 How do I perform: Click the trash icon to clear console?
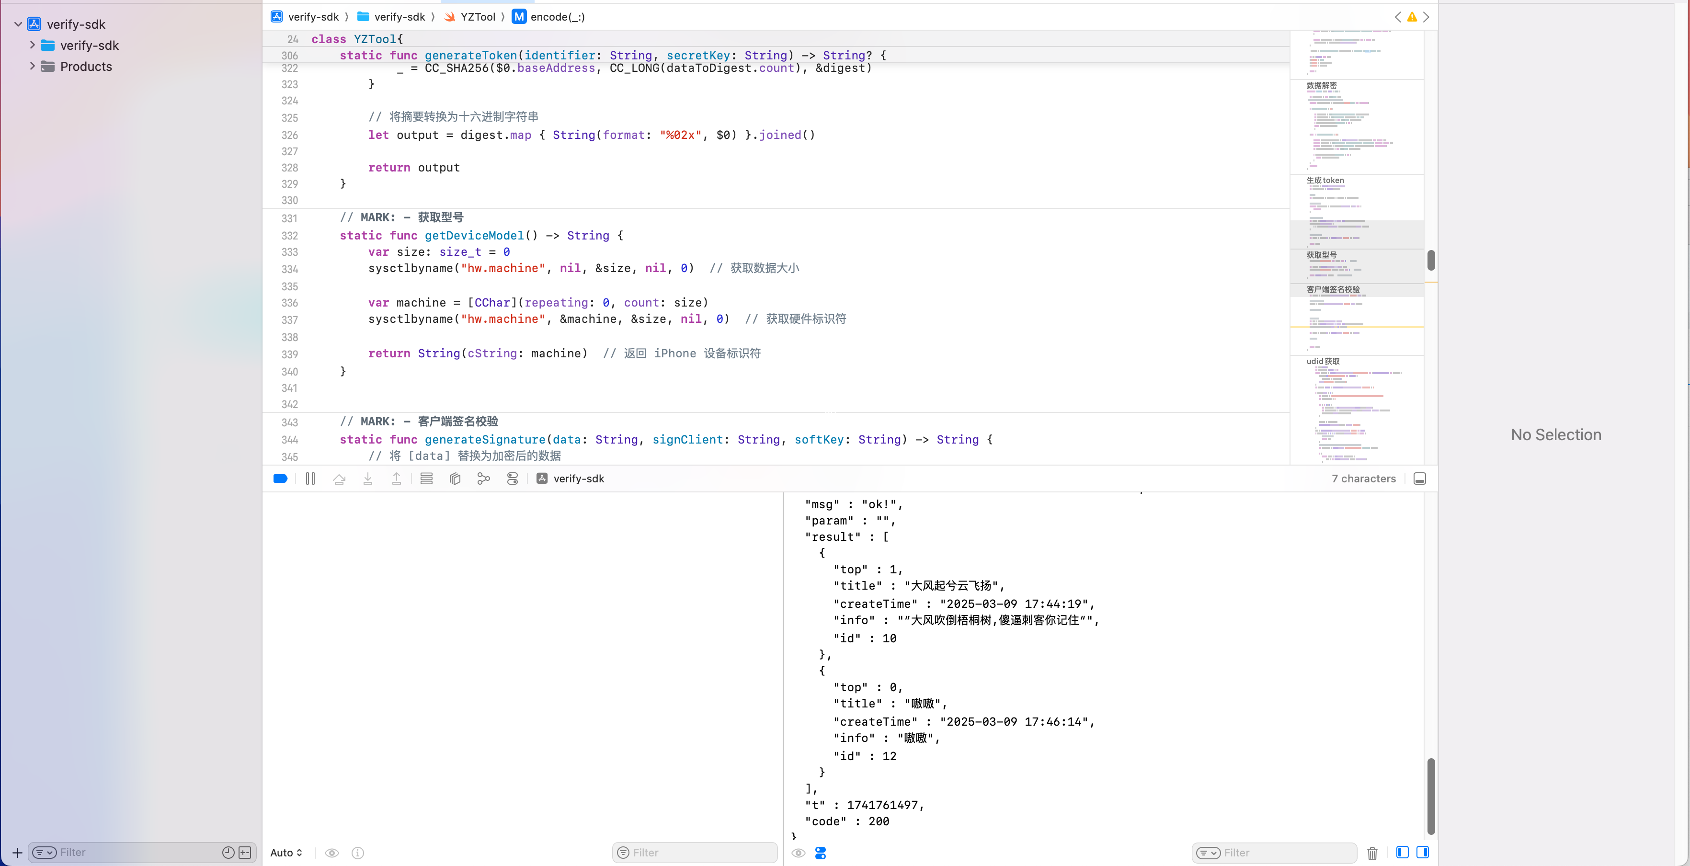pyautogui.click(x=1372, y=853)
